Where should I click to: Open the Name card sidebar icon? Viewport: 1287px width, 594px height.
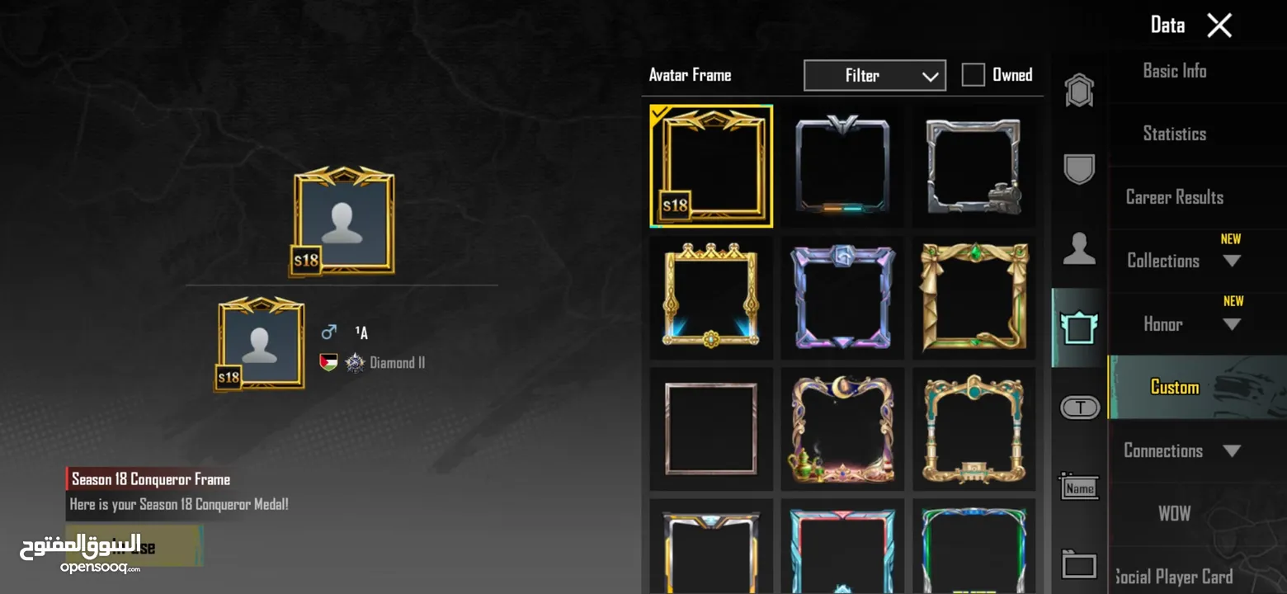pyautogui.click(x=1079, y=486)
